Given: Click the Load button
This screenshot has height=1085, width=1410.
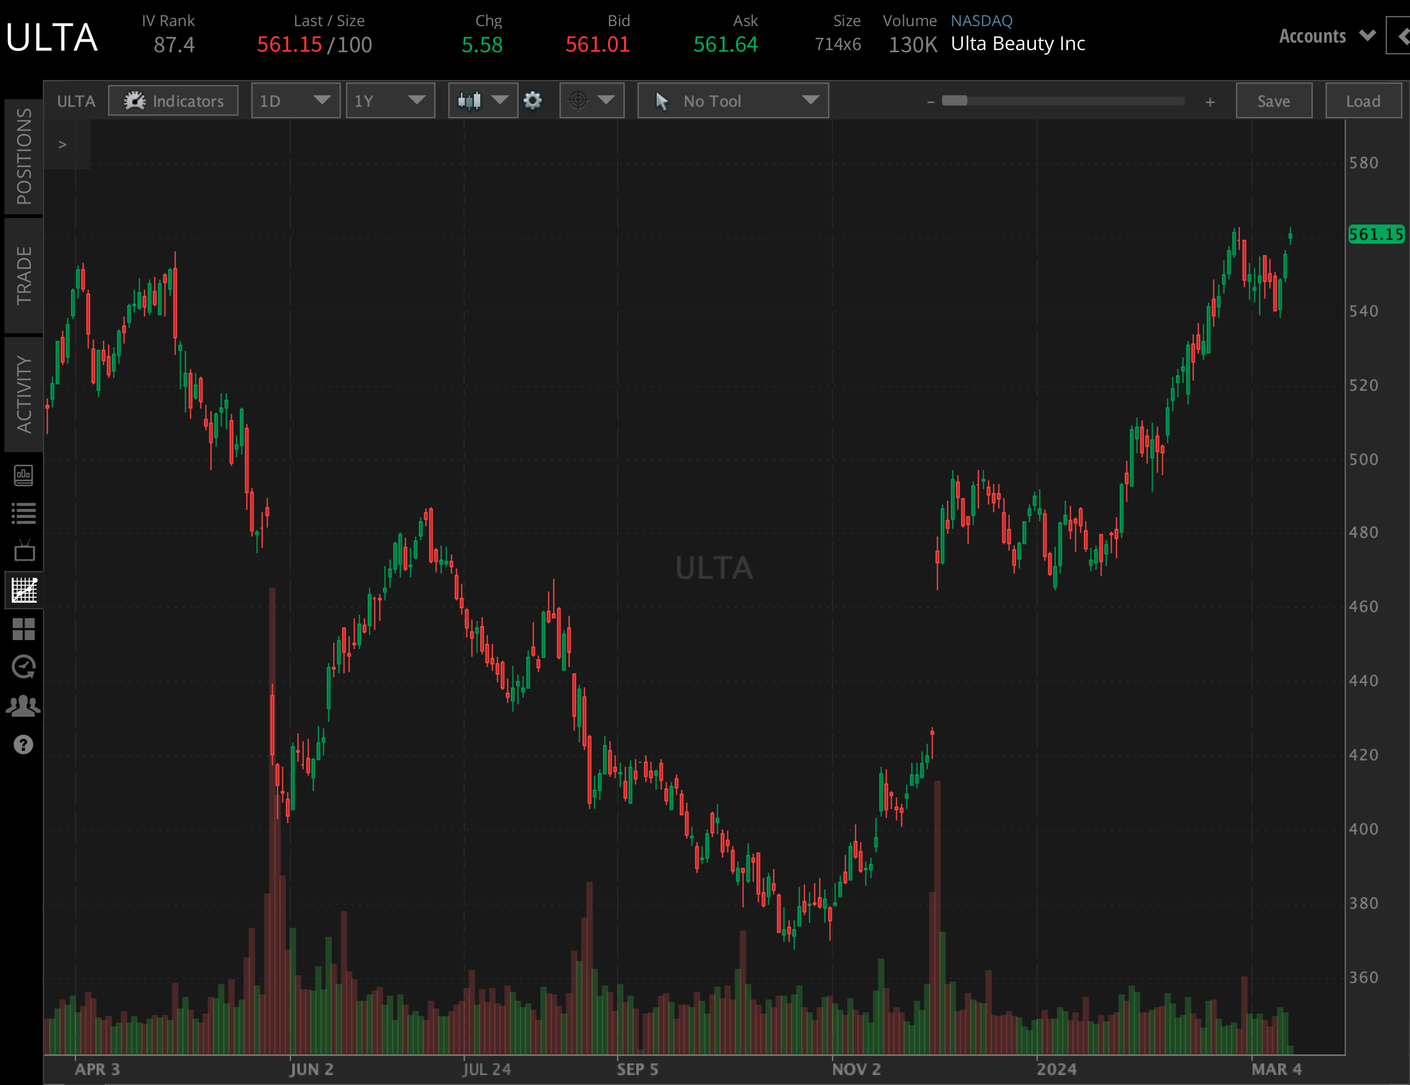Looking at the screenshot, I should click(x=1362, y=101).
